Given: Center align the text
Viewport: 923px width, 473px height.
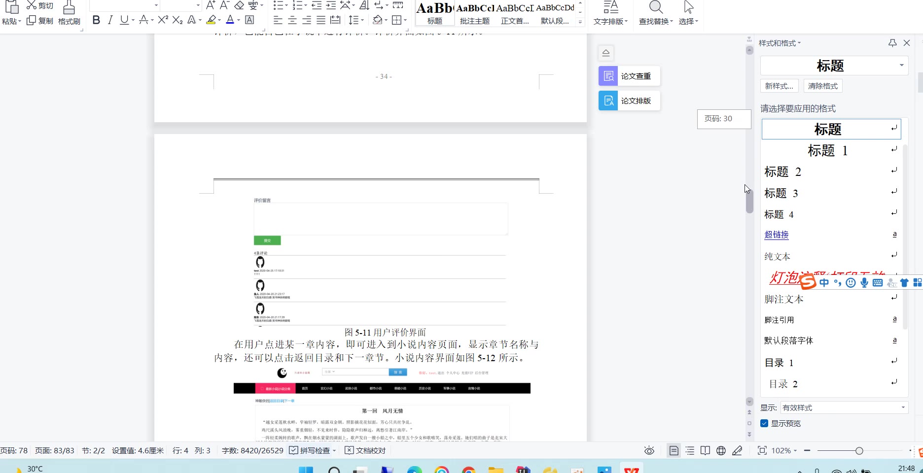Looking at the screenshot, I should pos(292,20).
